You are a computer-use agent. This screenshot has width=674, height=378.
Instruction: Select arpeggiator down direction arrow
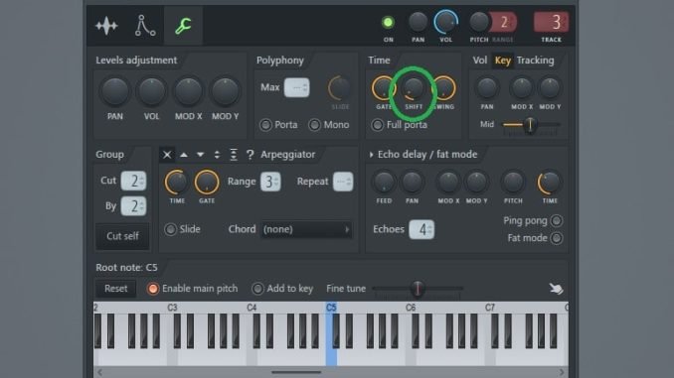pos(200,155)
